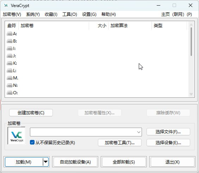This screenshot has width=199, height=173.
Task: Click the 加载(M) mount button
Action: [24, 162]
